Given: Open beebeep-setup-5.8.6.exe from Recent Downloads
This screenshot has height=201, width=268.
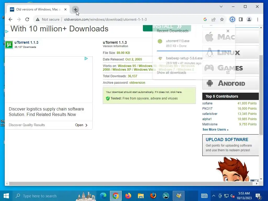Looking at the screenshot, I should (x=184, y=58).
